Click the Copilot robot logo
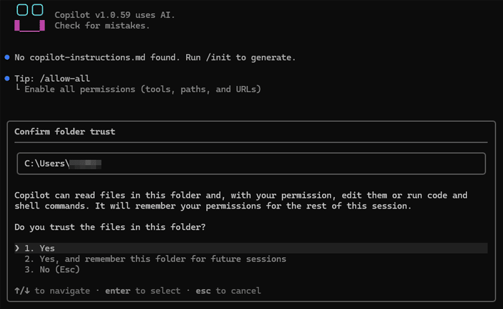503x309 pixels. (29, 17)
